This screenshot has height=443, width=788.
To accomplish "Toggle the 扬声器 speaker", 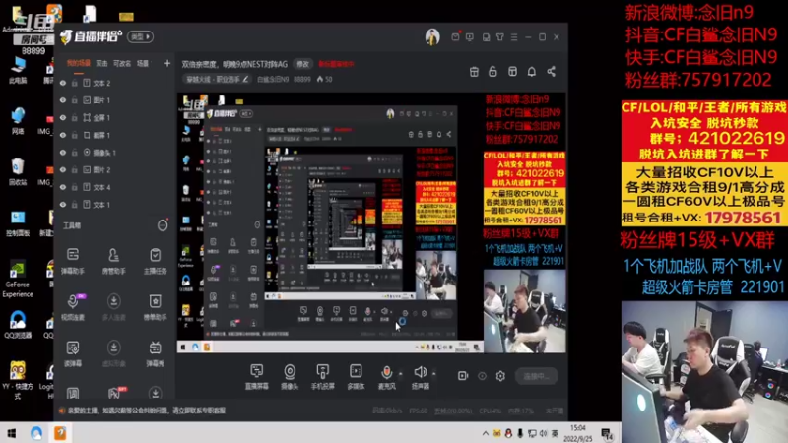I will click(x=421, y=377).
